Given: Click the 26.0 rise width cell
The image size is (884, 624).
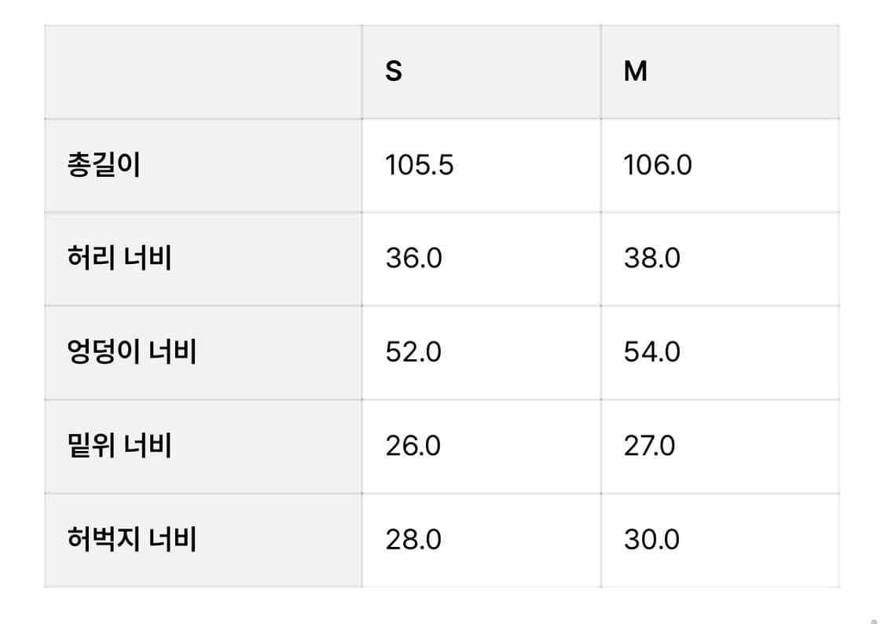Looking at the screenshot, I should pos(413,446).
